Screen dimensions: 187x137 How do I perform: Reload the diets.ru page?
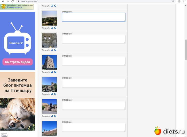(x=13, y=1)
